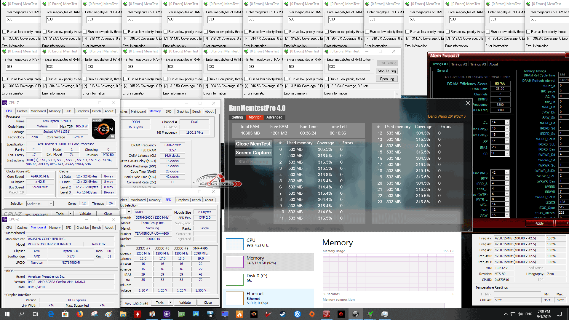Click the Screen Capture button in RunMemtestPro

pyautogui.click(x=253, y=153)
